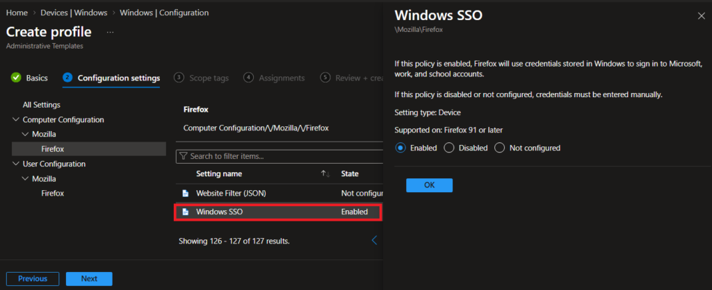Select All Settings in the tree

click(41, 105)
